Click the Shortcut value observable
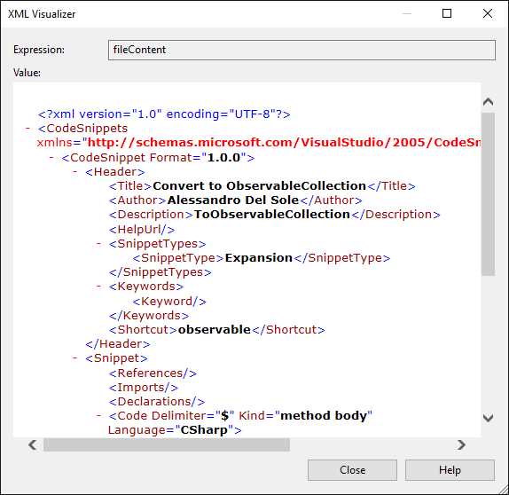Screen dimensions: 509x495 point(215,330)
